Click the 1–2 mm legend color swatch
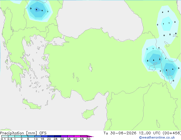181x140 pixels. (18, 136)
